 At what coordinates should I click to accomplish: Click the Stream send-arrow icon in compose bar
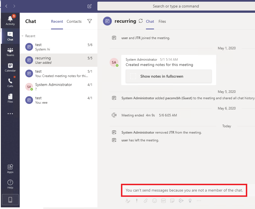pyautogui.click(x=181, y=201)
